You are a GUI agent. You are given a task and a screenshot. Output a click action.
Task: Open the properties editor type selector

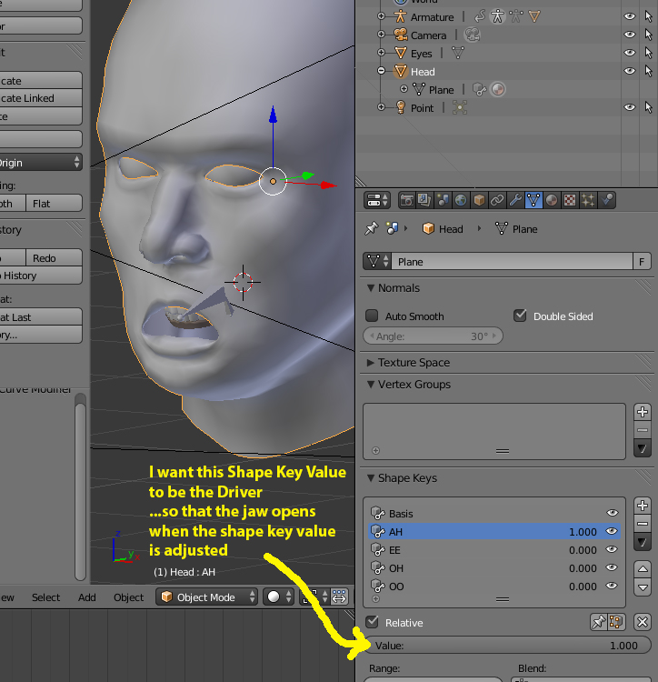click(x=377, y=201)
